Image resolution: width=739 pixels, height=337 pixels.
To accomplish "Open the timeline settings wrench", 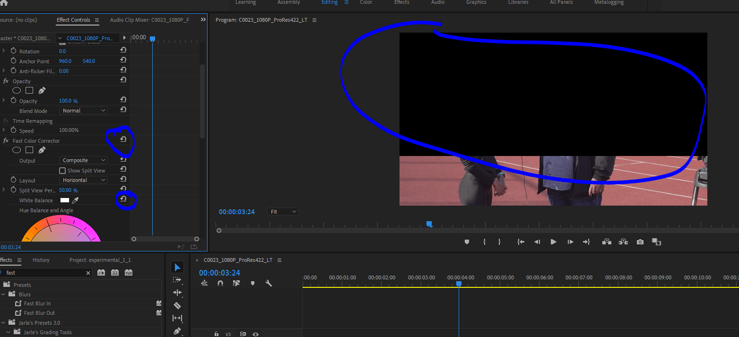I will click(x=269, y=283).
